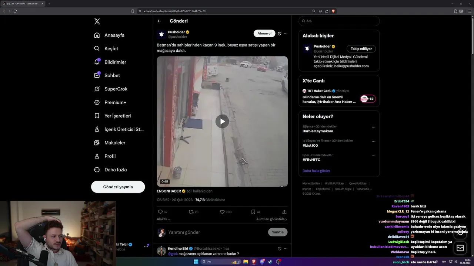Open floating messages envelope button
This screenshot has width=474, height=266.
click(x=460, y=248)
